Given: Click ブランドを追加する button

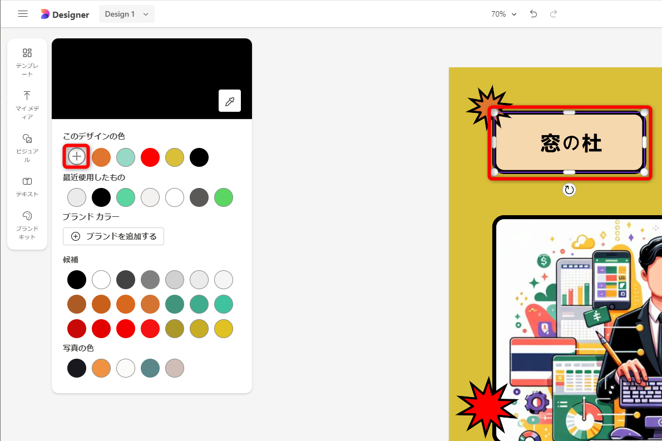Looking at the screenshot, I should click(113, 236).
